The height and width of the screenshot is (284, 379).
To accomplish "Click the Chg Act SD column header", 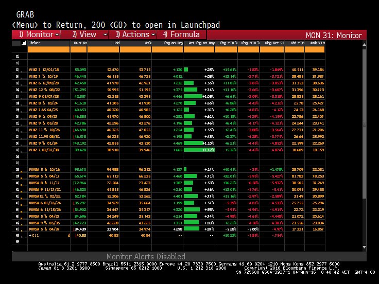I will [274, 43].
